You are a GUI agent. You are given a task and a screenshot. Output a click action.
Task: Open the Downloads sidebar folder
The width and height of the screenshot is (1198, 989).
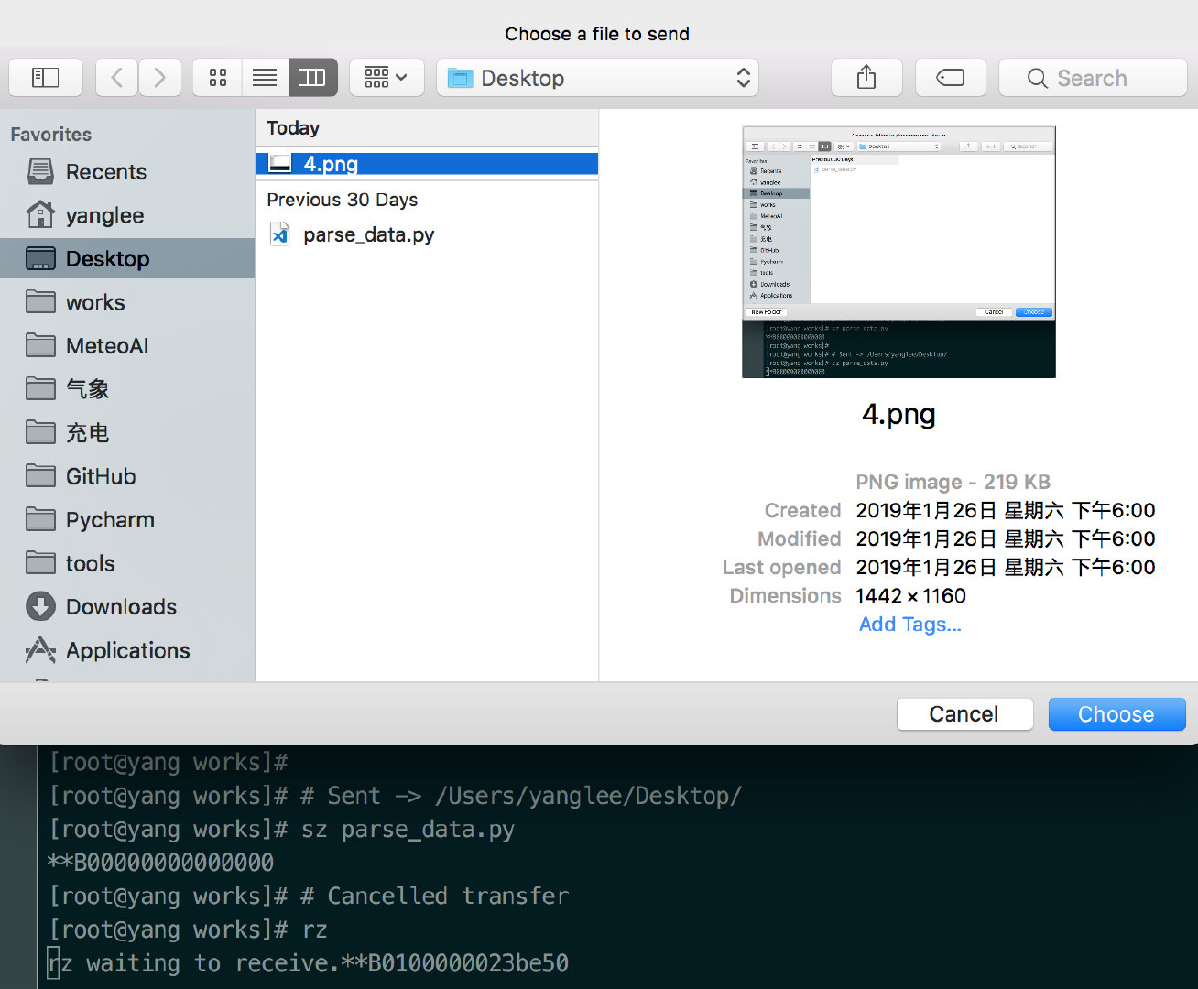coord(121,607)
